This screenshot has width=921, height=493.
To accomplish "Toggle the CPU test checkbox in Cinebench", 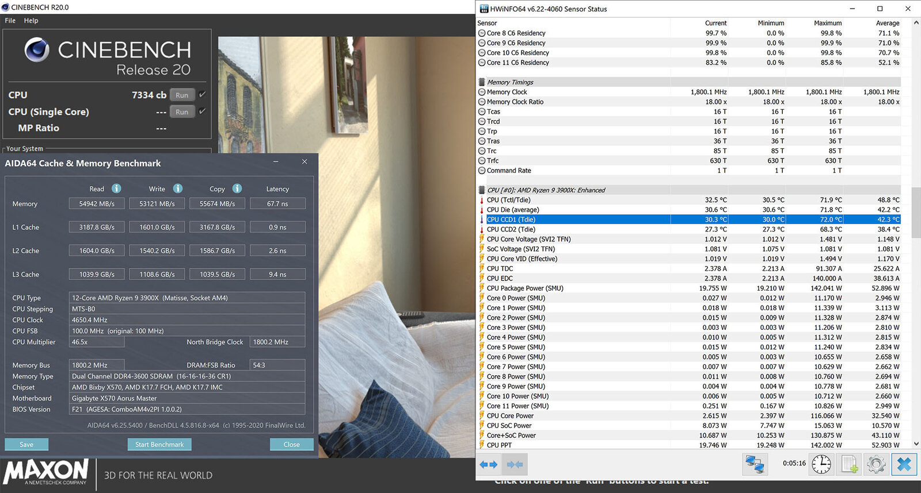I will 202,94.
